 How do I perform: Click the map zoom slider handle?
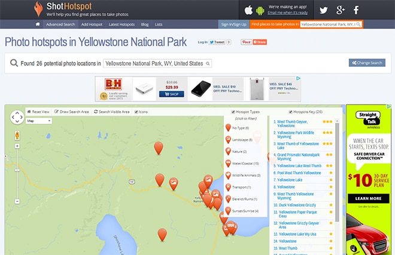(17, 170)
